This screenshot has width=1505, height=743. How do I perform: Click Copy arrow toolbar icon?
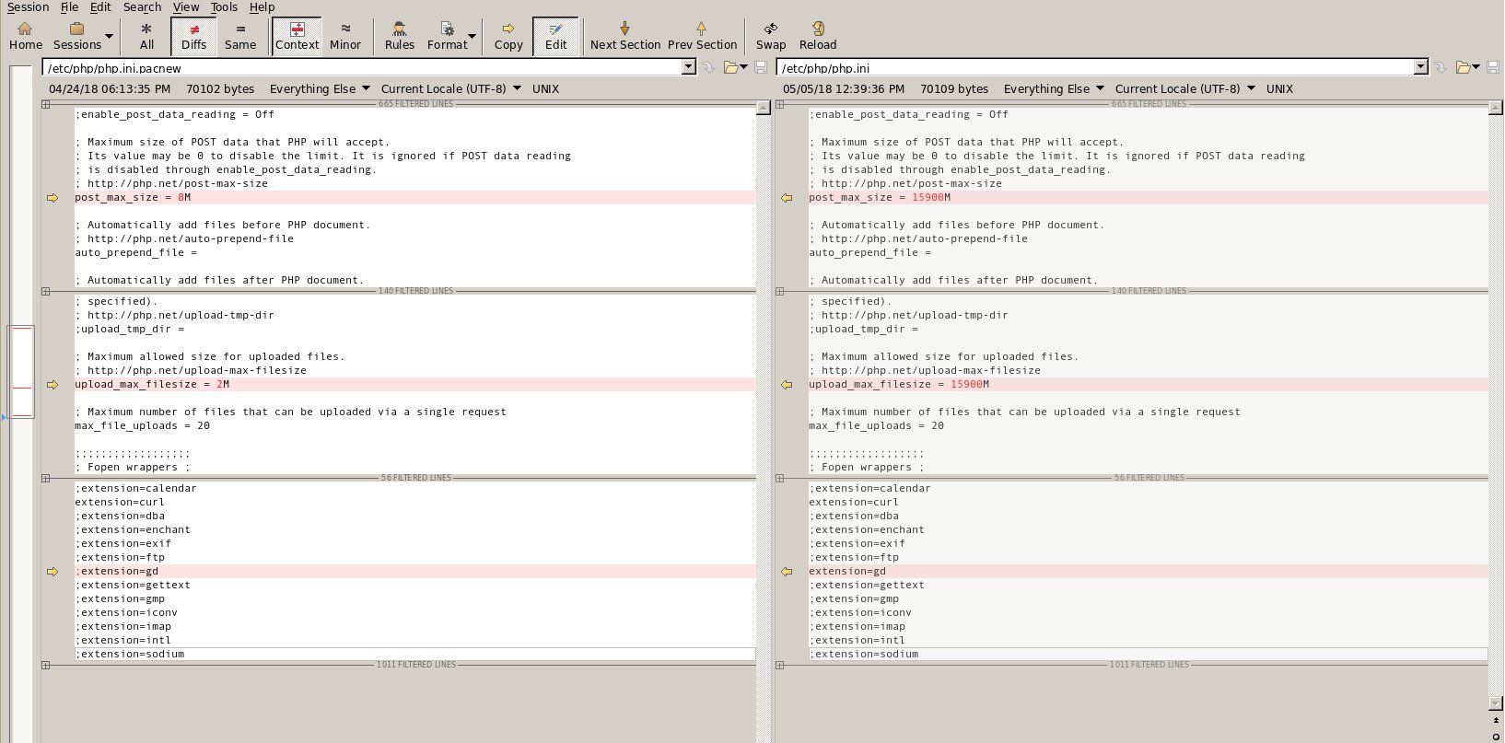coord(507,36)
